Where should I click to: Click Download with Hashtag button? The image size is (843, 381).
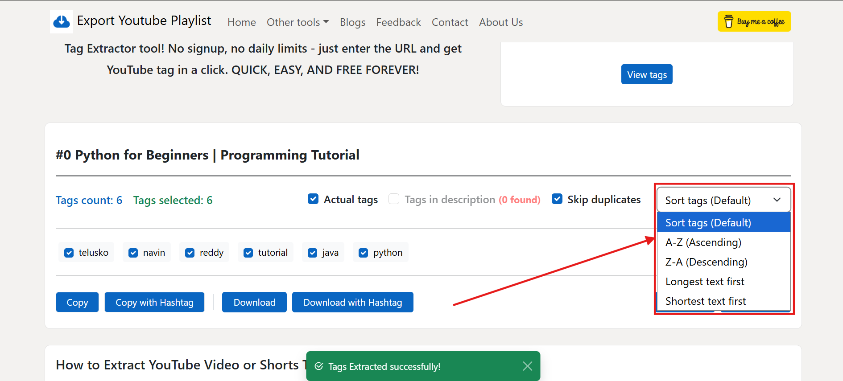pos(353,302)
